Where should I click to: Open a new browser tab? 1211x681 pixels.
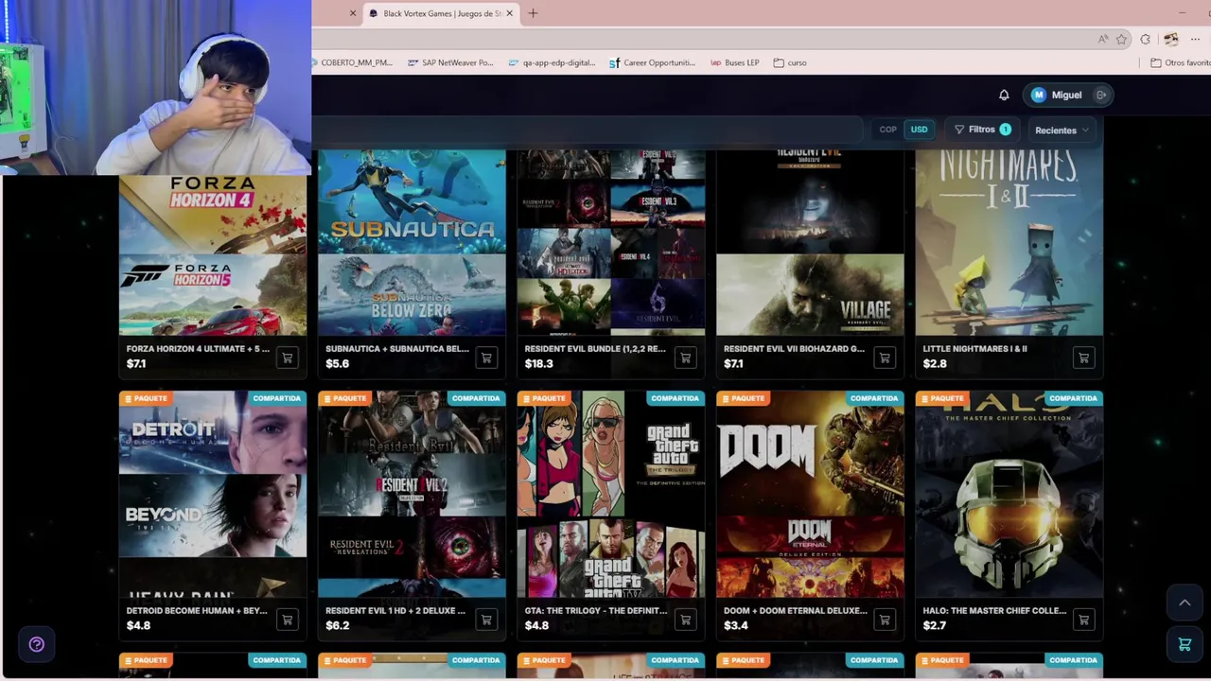pyautogui.click(x=533, y=13)
